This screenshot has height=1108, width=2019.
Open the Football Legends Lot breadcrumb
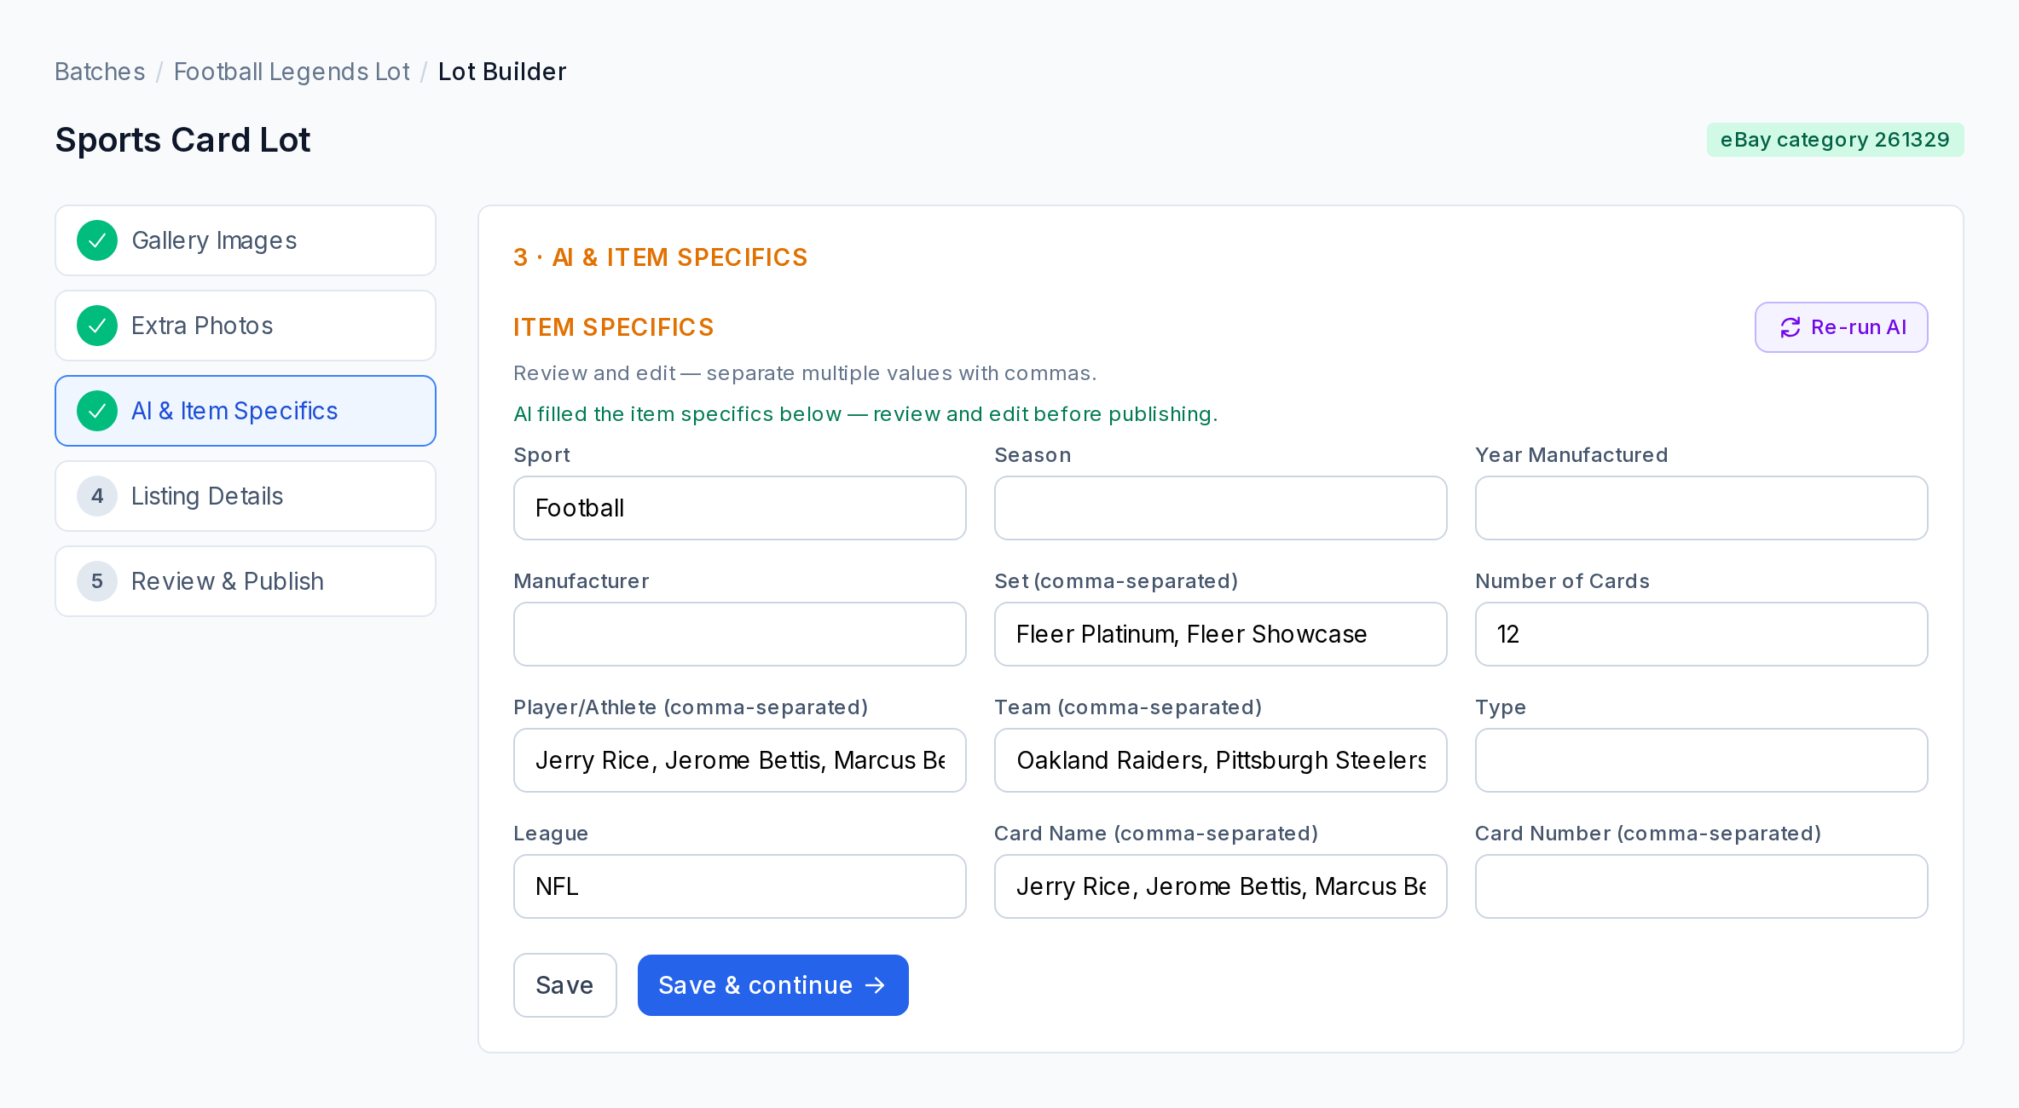(x=292, y=72)
